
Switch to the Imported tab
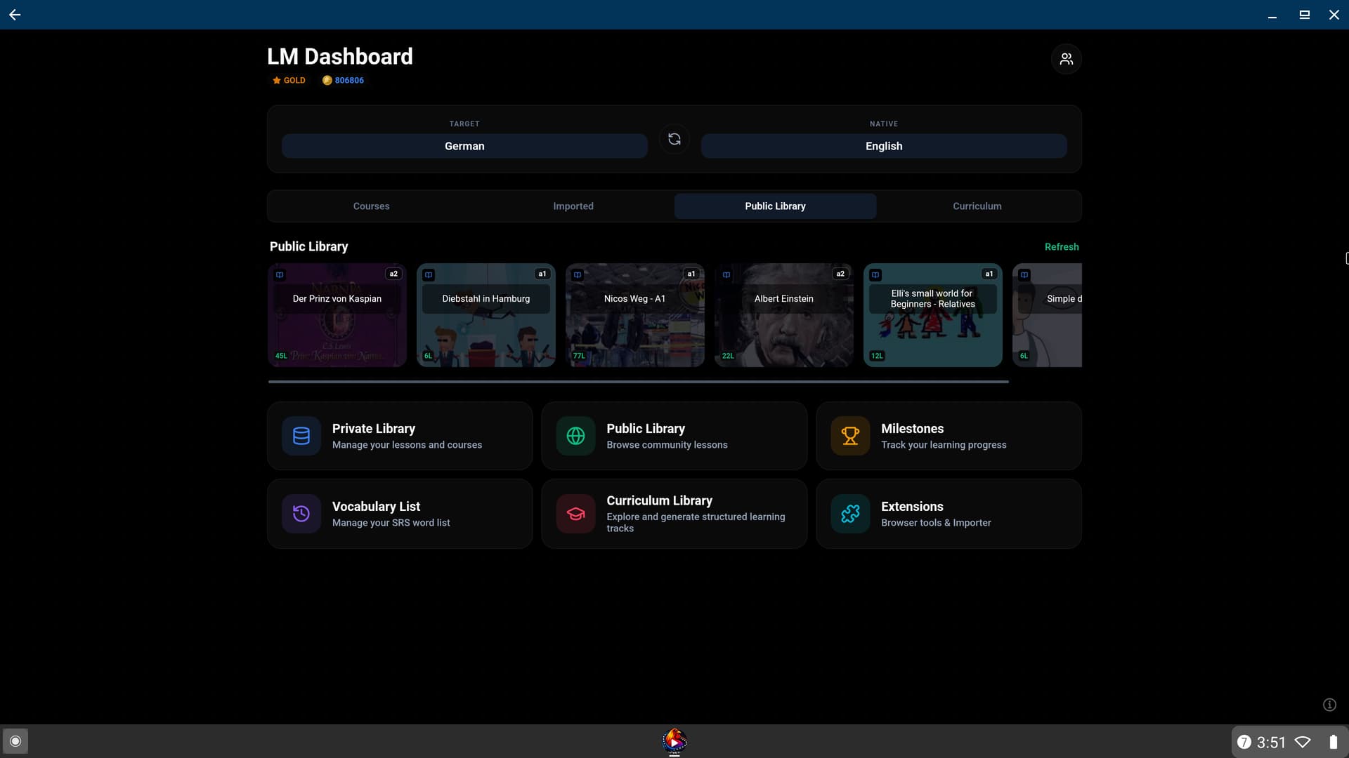coord(573,206)
